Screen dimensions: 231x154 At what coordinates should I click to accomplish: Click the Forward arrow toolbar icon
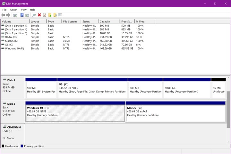(8, 15)
